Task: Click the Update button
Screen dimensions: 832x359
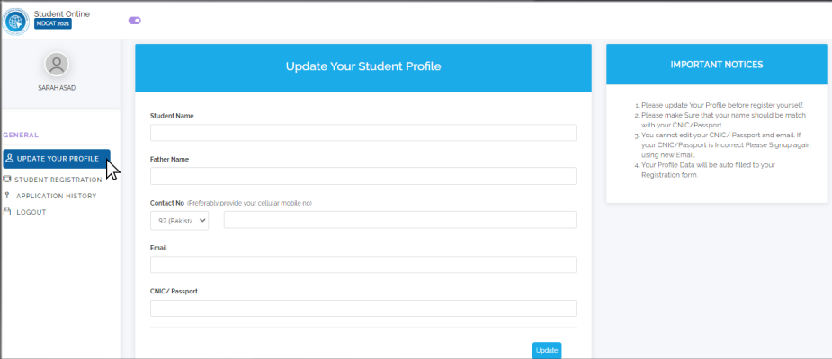Action: click(x=547, y=351)
